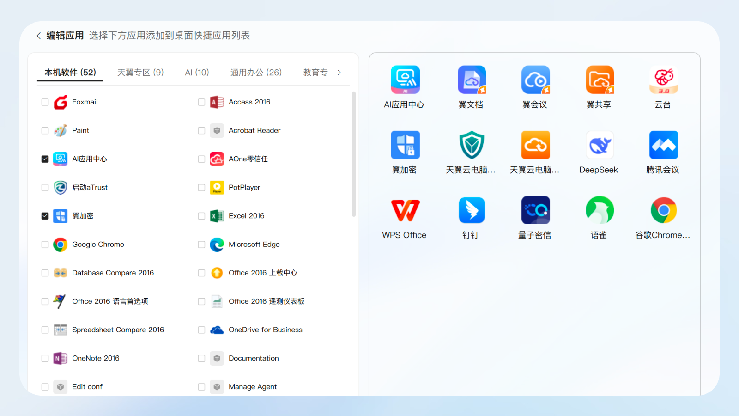Image resolution: width=739 pixels, height=416 pixels.
Task: Click the orange cloud 天翼云电脑 icon
Action: [535, 145]
